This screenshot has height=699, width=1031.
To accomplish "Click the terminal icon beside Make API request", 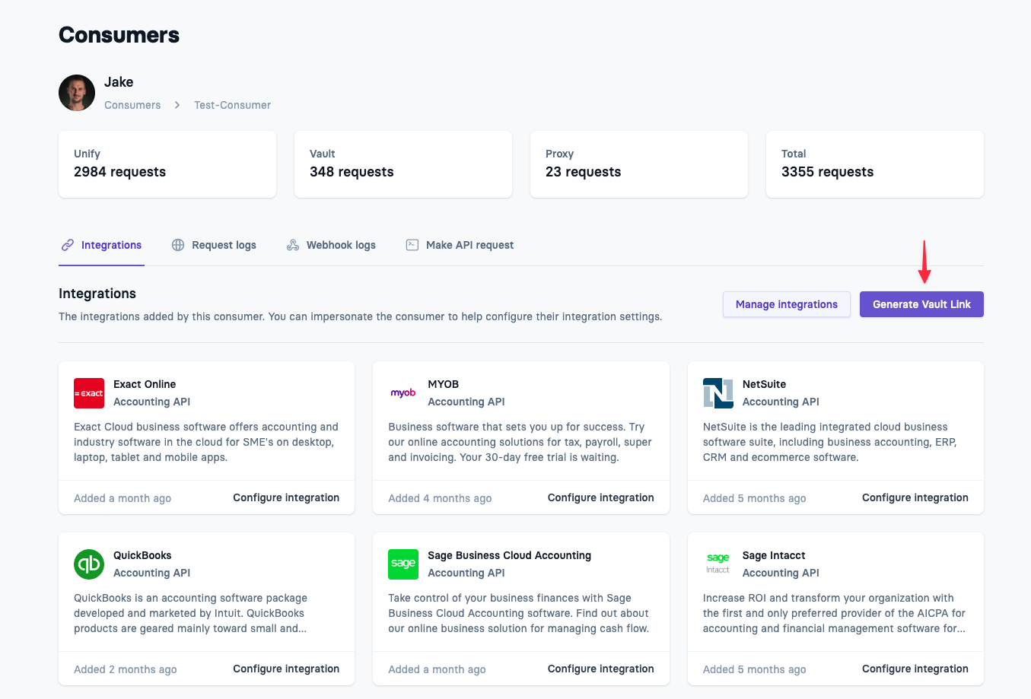I will pos(412,245).
